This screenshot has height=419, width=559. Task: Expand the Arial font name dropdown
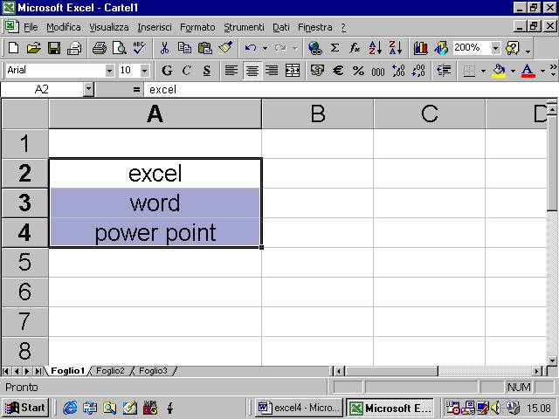pos(109,71)
